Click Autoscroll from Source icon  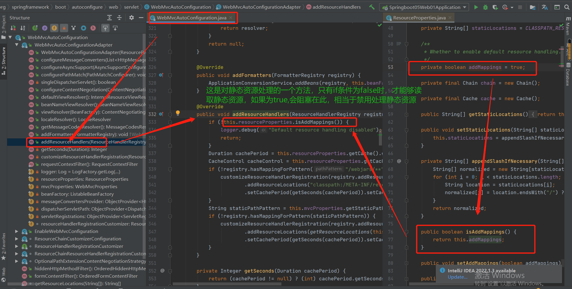click(x=115, y=28)
